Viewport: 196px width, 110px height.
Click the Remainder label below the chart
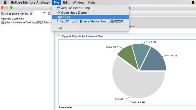(x=66, y=107)
